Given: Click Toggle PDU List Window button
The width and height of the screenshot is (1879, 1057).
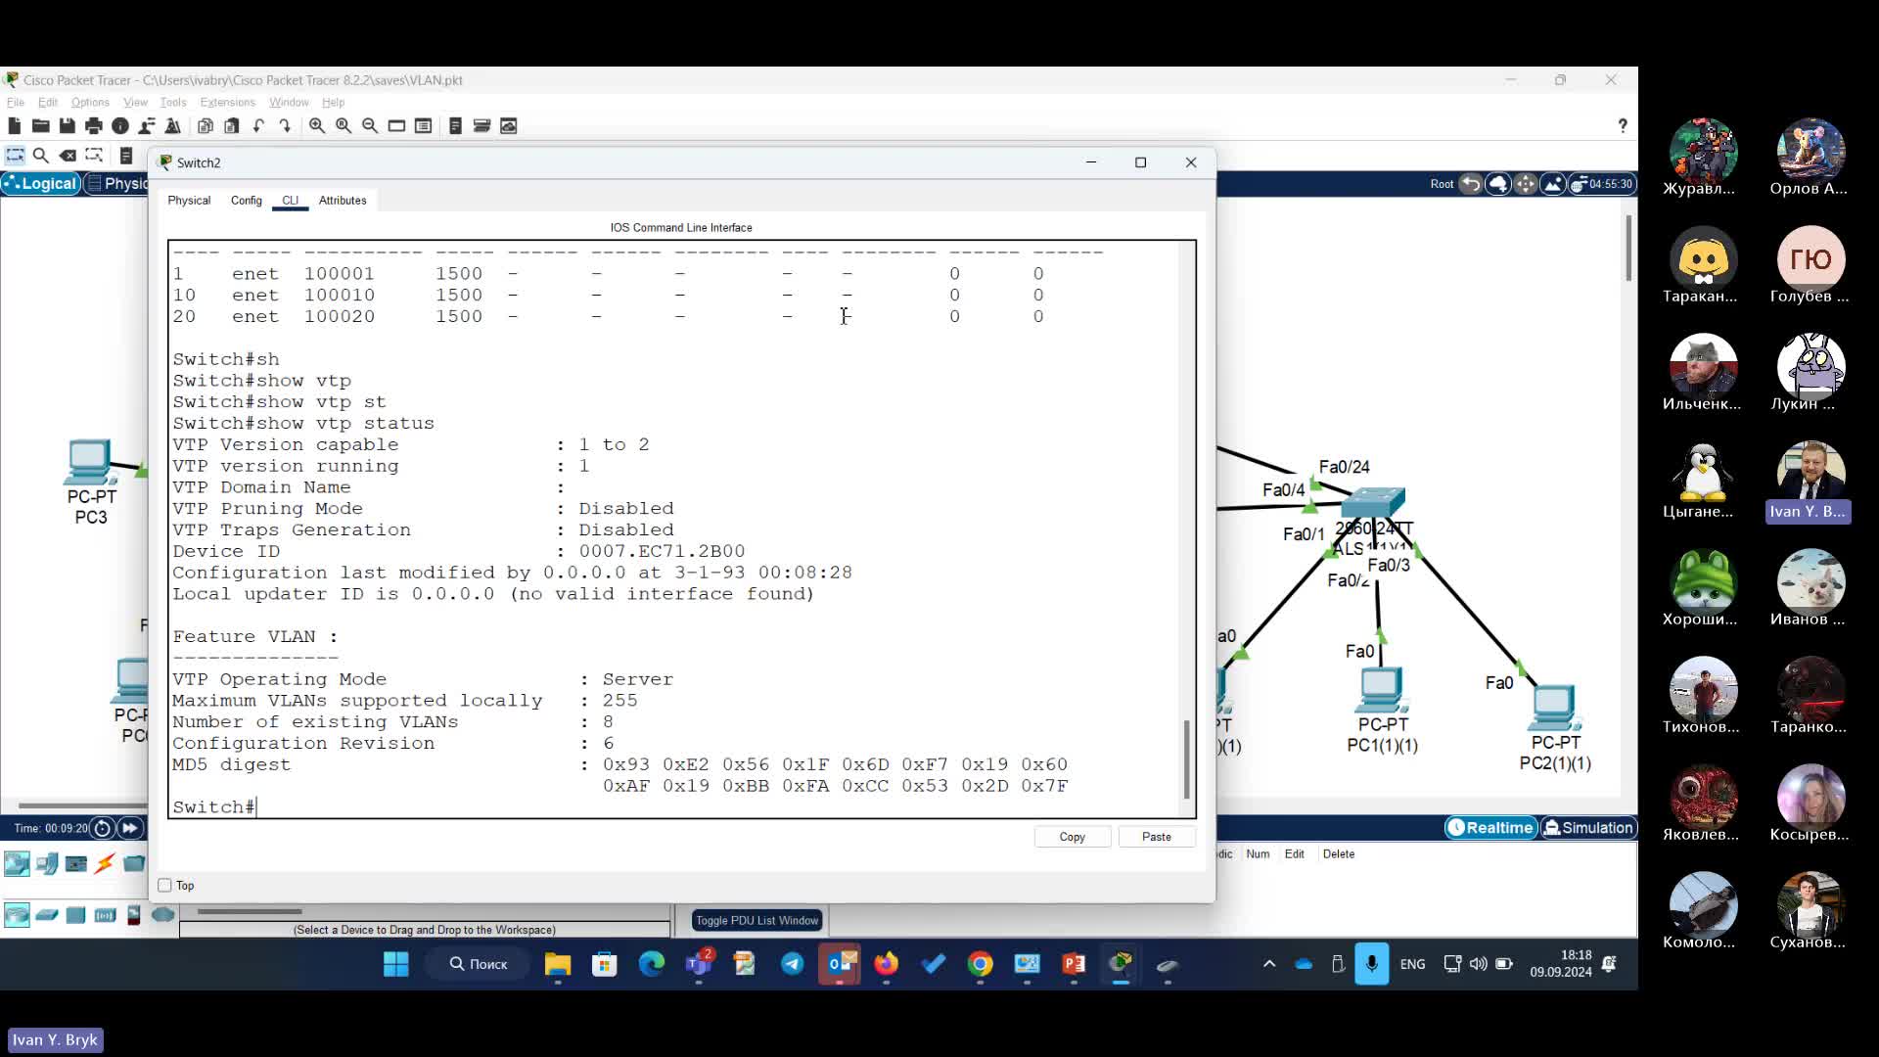Looking at the screenshot, I should [756, 920].
